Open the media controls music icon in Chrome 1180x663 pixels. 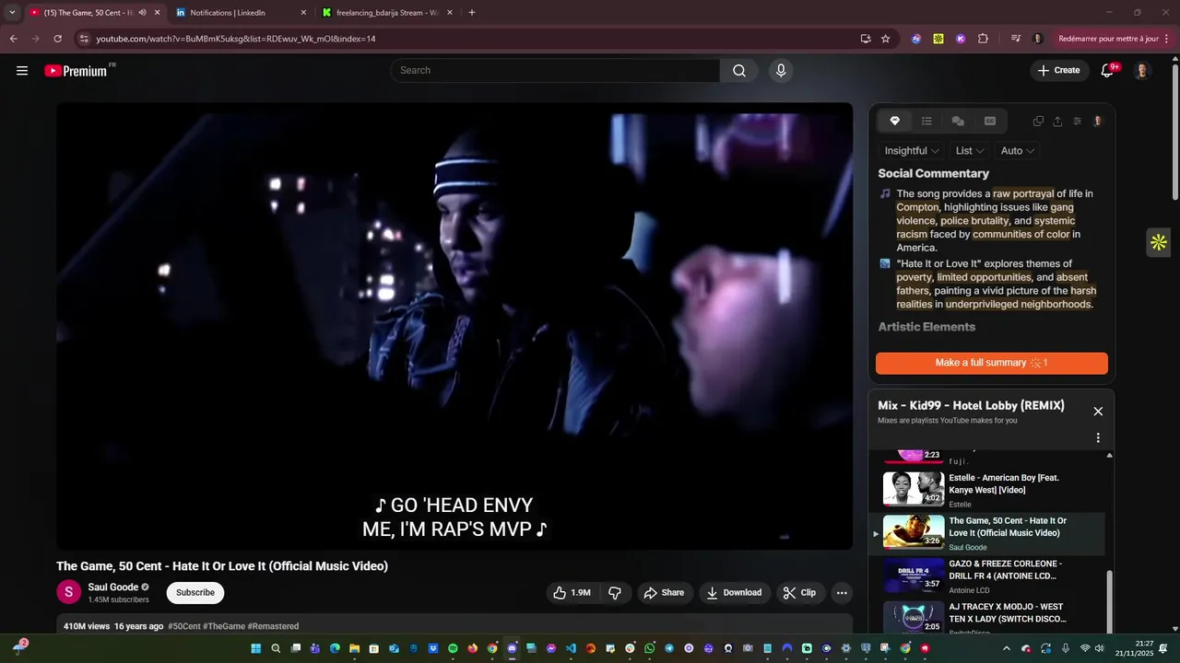[x=1016, y=39]
